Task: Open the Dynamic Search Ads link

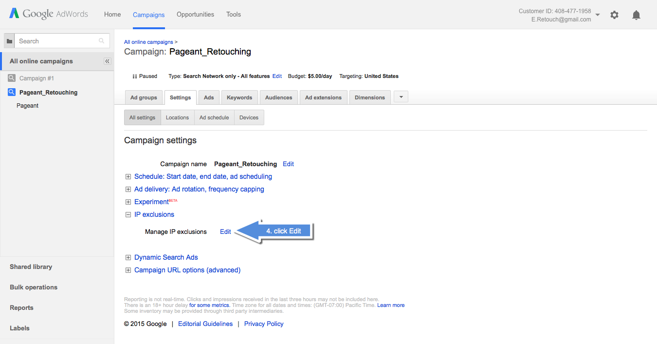Action: [x=166, y=257]
